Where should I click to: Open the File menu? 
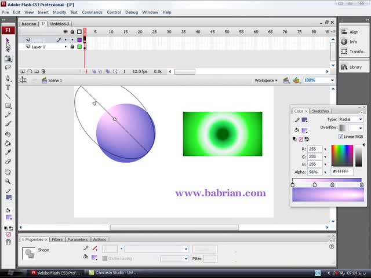tap(5, 12)
